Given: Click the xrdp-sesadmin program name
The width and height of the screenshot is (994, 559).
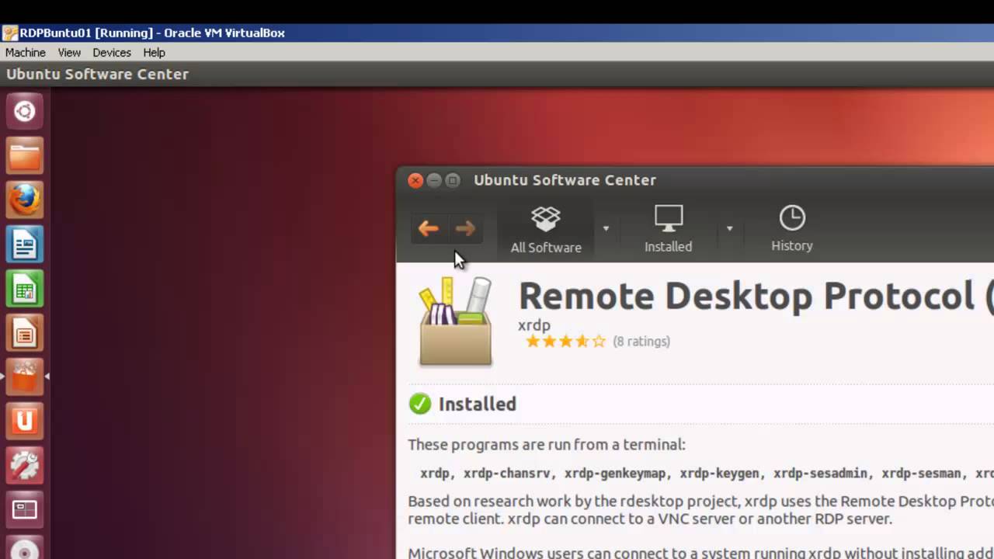Looking at the screenshot, I should pos(821,473).
